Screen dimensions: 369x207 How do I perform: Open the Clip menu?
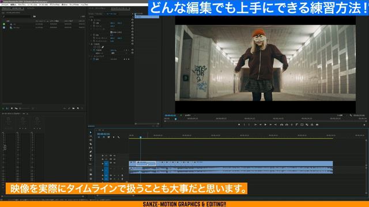(22, 5)
